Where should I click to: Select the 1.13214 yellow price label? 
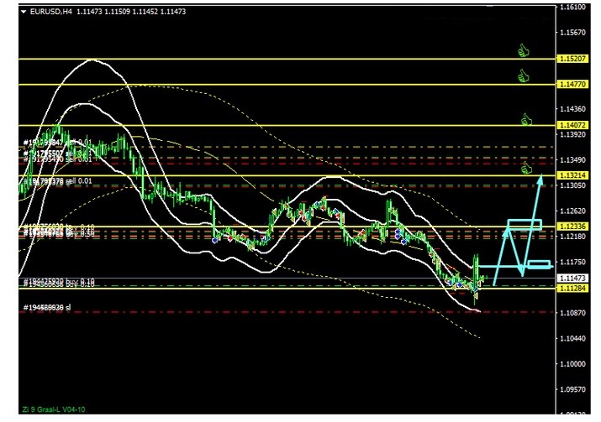pyautogui.click(x=570, y=175)
